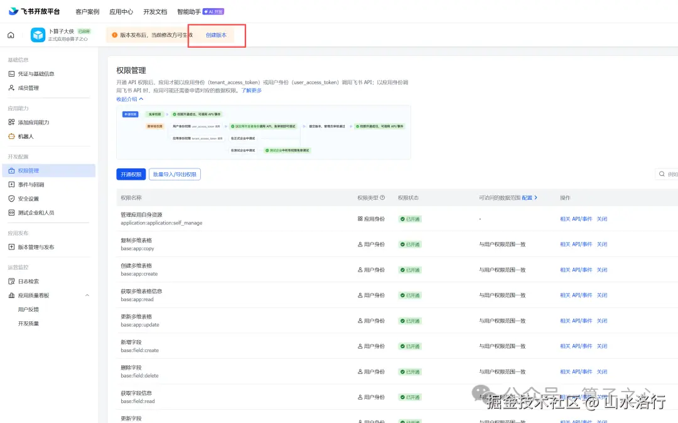This screenshot has width=678, height=423.
Task: Click the AI 开发 badge
Action: point(213,12)
